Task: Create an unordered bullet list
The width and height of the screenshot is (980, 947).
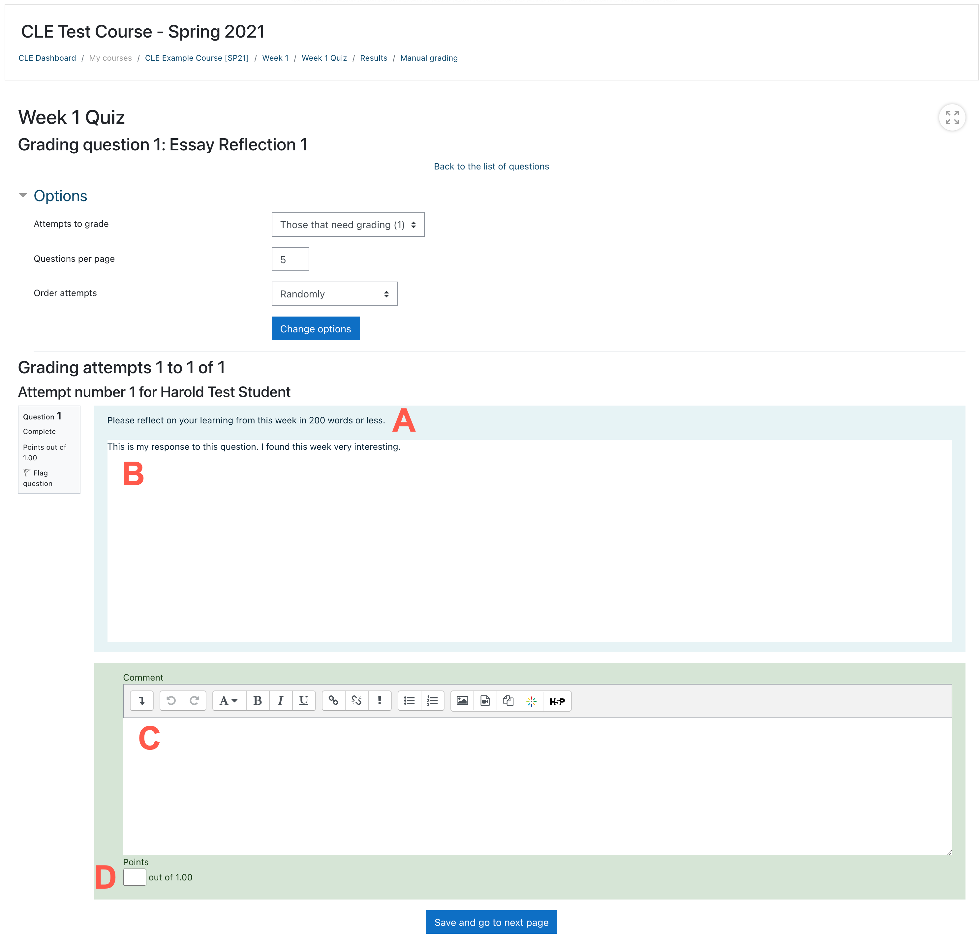Action: pos(410,700)
